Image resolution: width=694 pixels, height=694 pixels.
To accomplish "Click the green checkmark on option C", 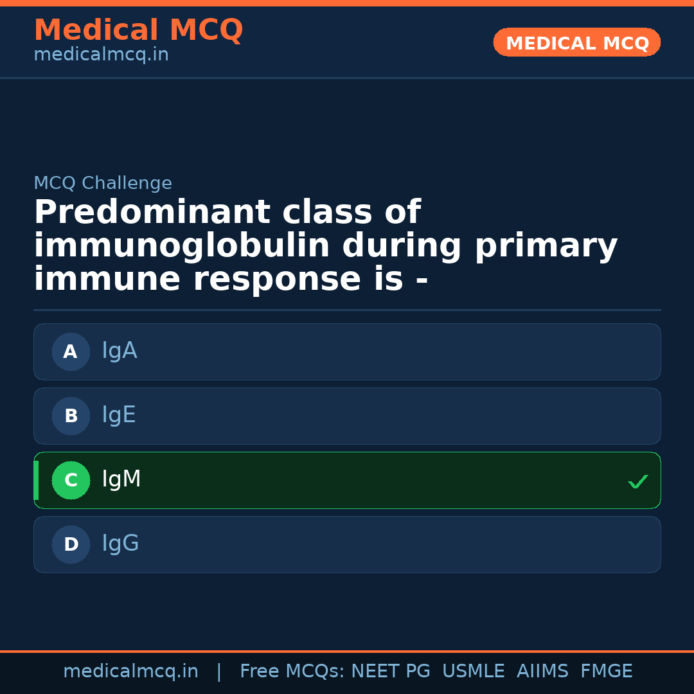I will [637, 481].
